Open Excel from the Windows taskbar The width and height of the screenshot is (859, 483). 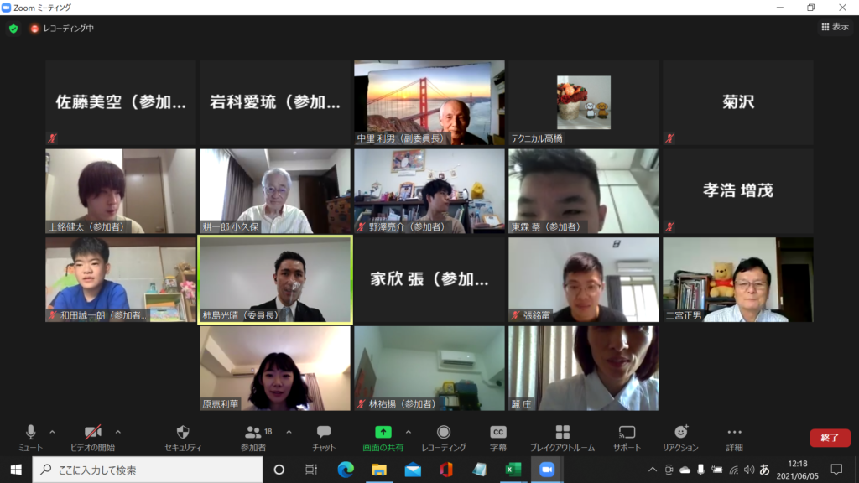(x=513, y=470)
